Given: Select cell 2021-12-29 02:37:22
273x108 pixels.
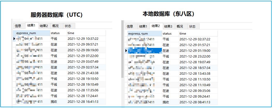Looking at the screenshot, I should click(x=198, y=39).
